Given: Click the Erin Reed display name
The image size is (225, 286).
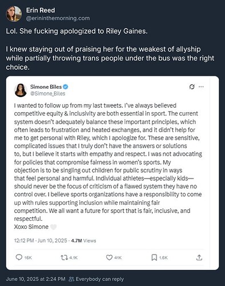Looking at the screenshot, I should (41, 10).
